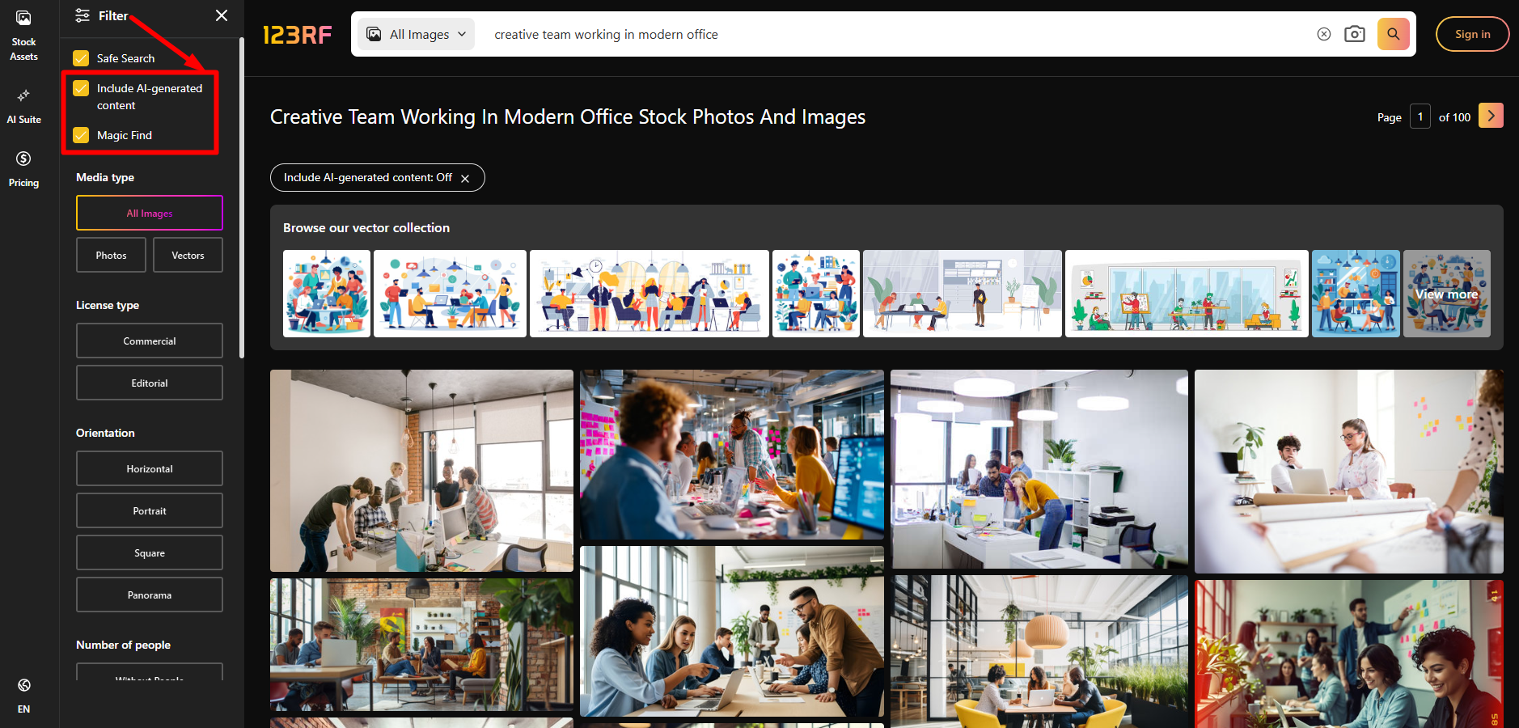Image resolution: width=1519 pixels, height=728 pixels.
Task: Toggle the Safe Search checkbox
Action: click(x=81, y=58)
